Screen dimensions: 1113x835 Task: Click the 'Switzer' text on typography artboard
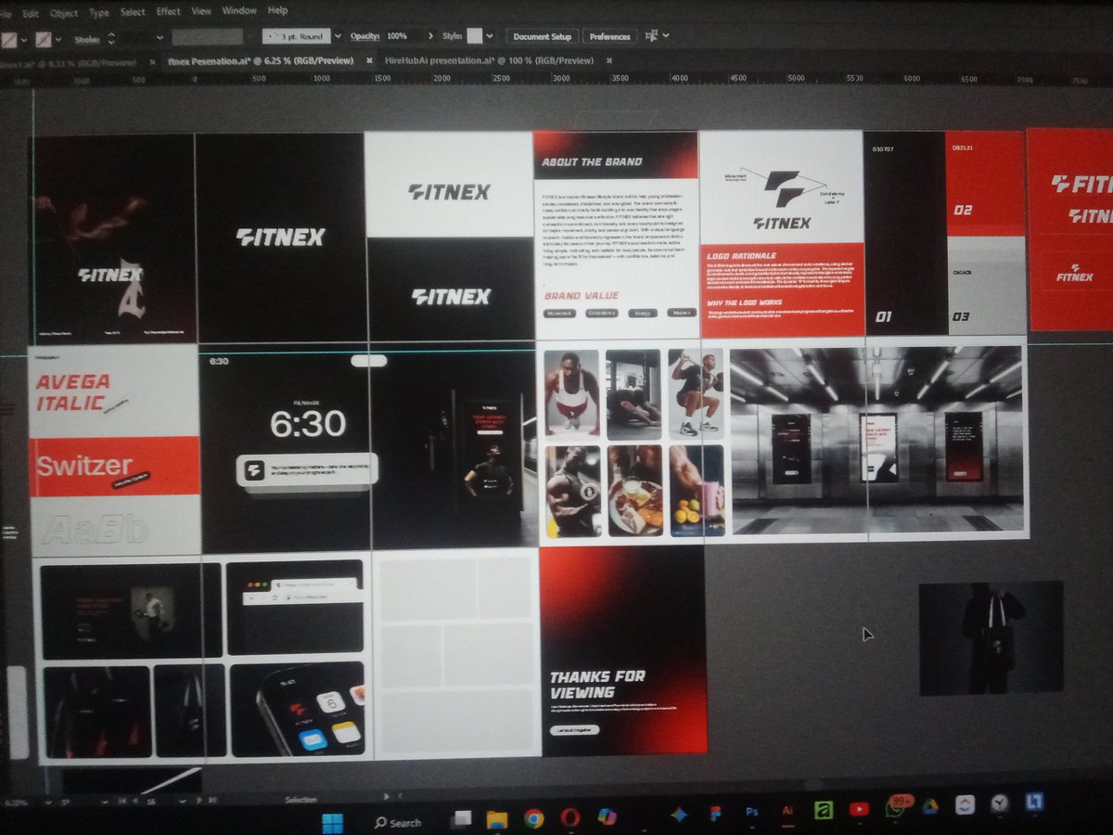click(84, 466)
